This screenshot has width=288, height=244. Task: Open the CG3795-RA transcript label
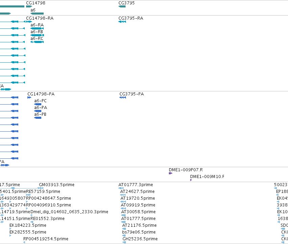click(x=131, y=18)
